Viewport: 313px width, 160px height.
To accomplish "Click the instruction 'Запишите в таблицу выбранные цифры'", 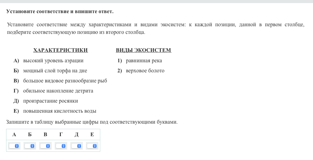I will (92, 122).
